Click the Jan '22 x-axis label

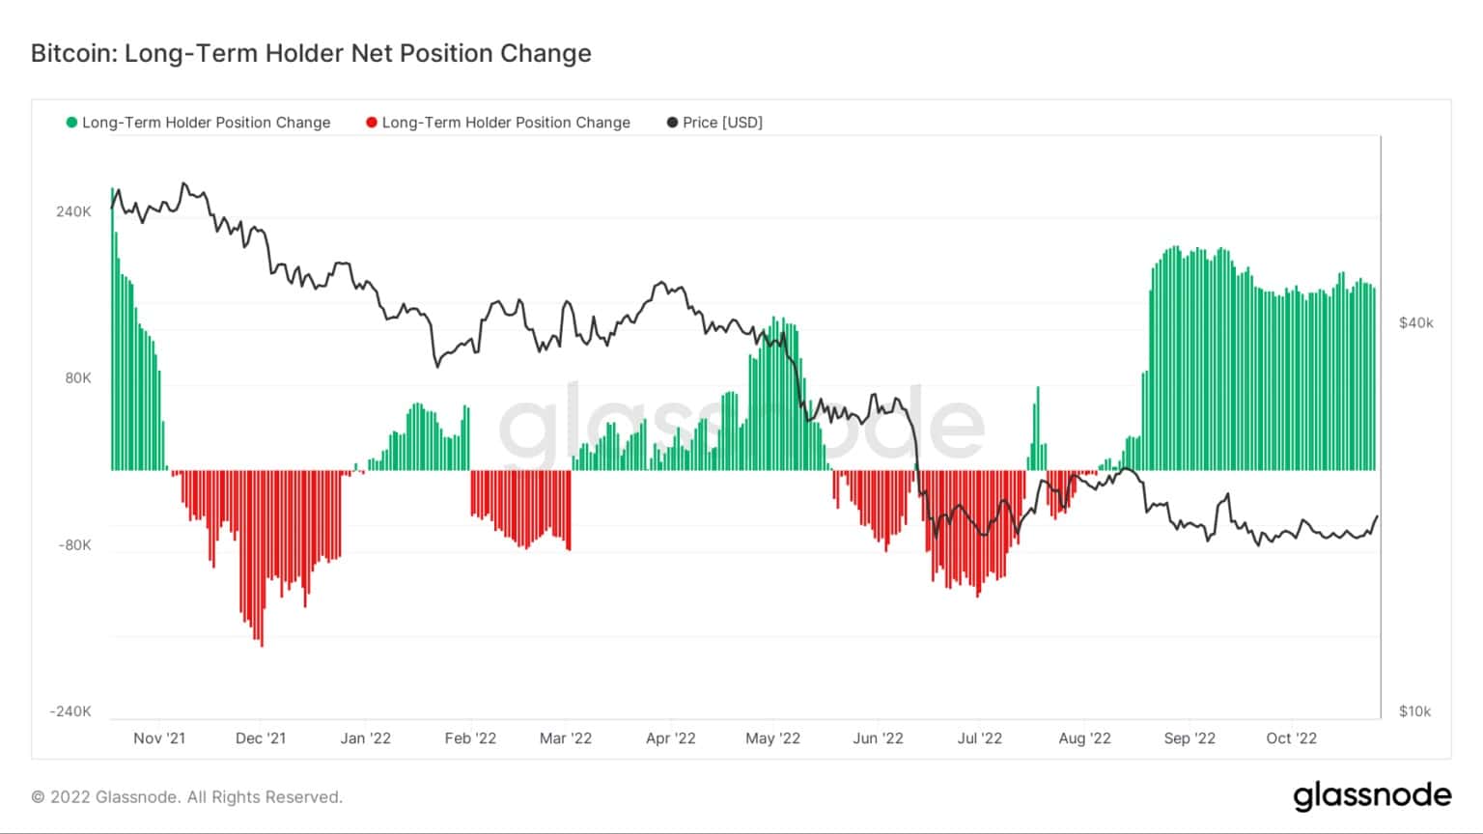pos(366,738)
